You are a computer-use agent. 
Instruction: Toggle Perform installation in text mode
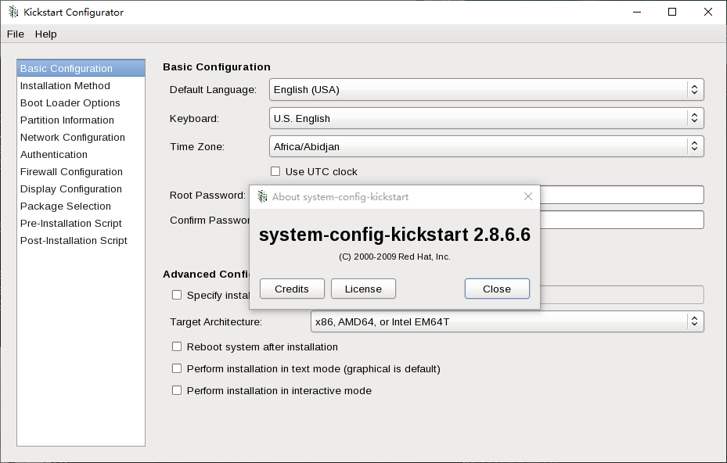177,368
